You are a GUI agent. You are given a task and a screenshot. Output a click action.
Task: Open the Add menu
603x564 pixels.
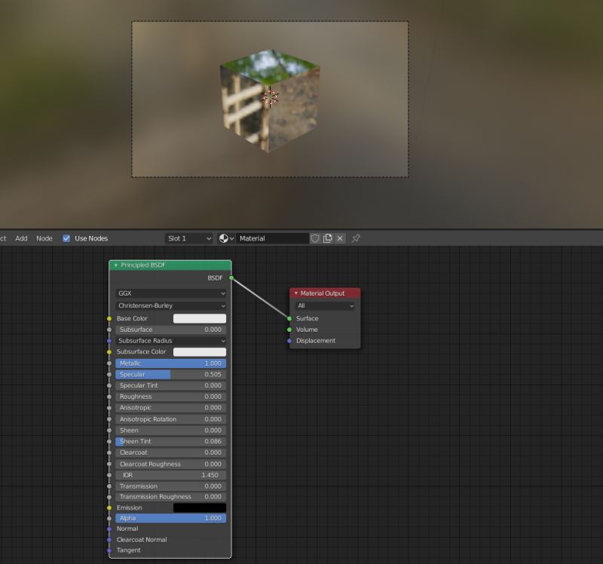click(x=21, y=238)
